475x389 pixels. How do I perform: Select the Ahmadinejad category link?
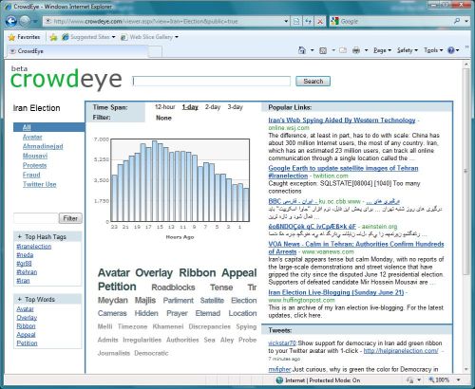[43, 146]
